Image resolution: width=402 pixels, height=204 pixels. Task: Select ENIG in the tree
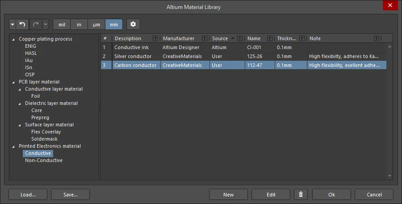click(30, 46)
